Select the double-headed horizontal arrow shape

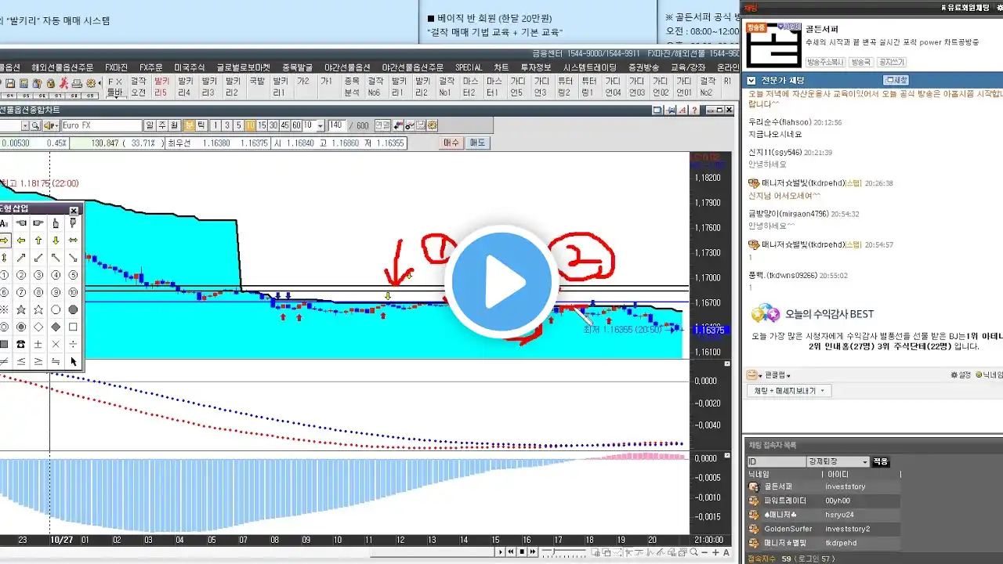coord(73,240)
